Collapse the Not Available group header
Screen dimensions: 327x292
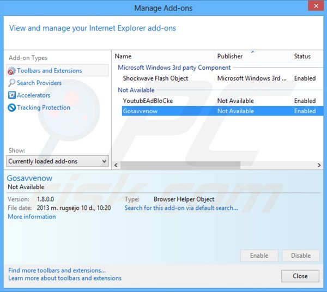[136, 90]
